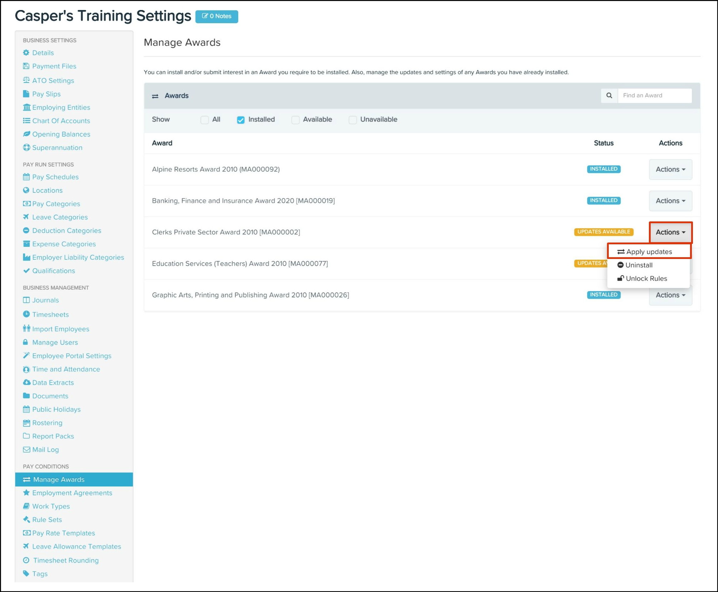
Task: Click the search magnifier icon in Awards header
Action: tap(609, 96)
